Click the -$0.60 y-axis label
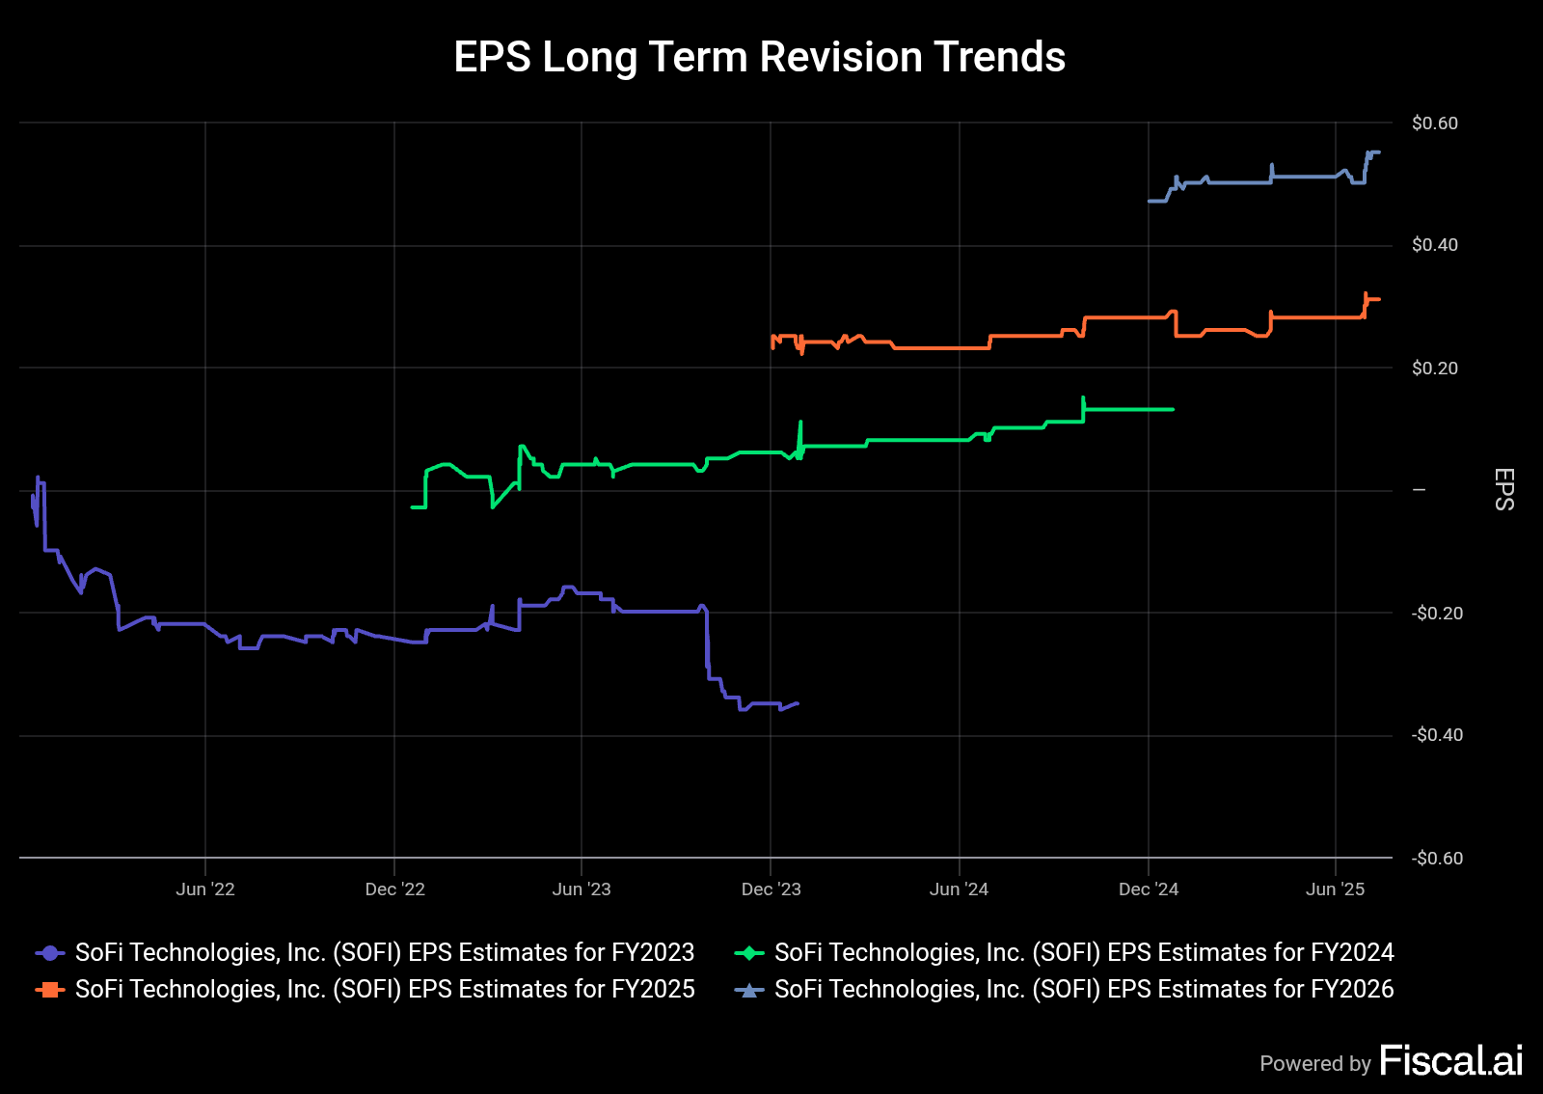This screenshot has height=1094, width=1543. coord(1438,859)
